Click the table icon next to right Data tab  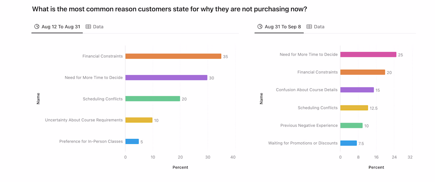pyautogui.click(x=309, y=27)
